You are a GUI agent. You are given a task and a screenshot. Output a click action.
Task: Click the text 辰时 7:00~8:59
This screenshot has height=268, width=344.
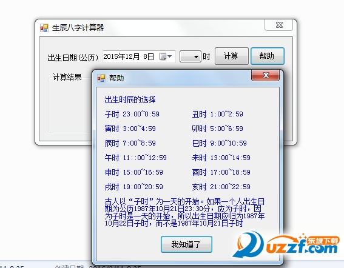click(130, 143)
